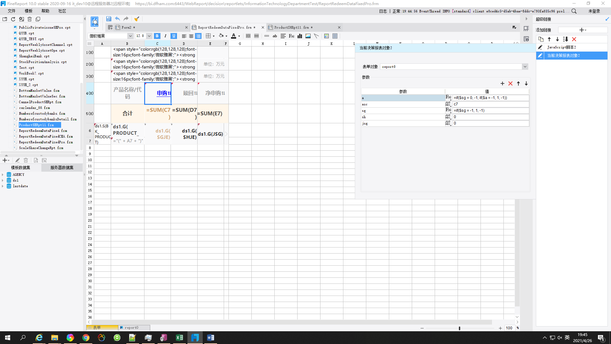Screen dimensions: 611x344
Task: Open the 日志 log panel
Action: (x=383, y=11)
